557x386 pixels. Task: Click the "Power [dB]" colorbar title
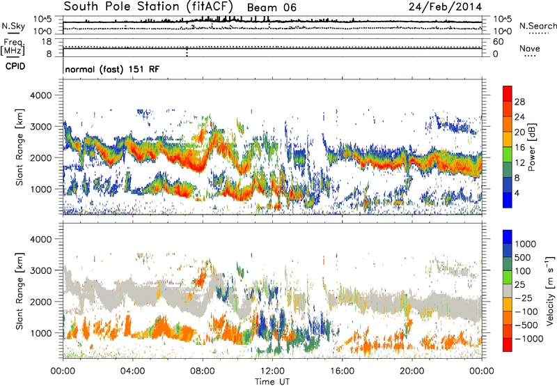531,147
